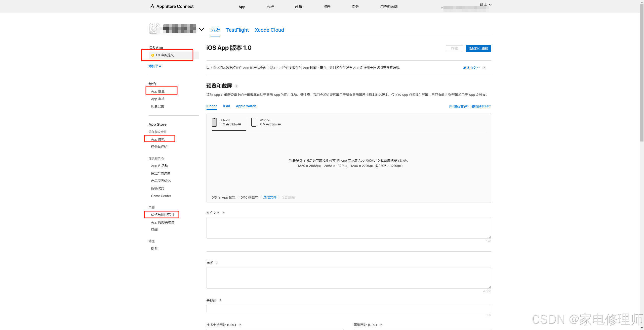Click help icon beside 关键词 label

[x=220, y=301]
